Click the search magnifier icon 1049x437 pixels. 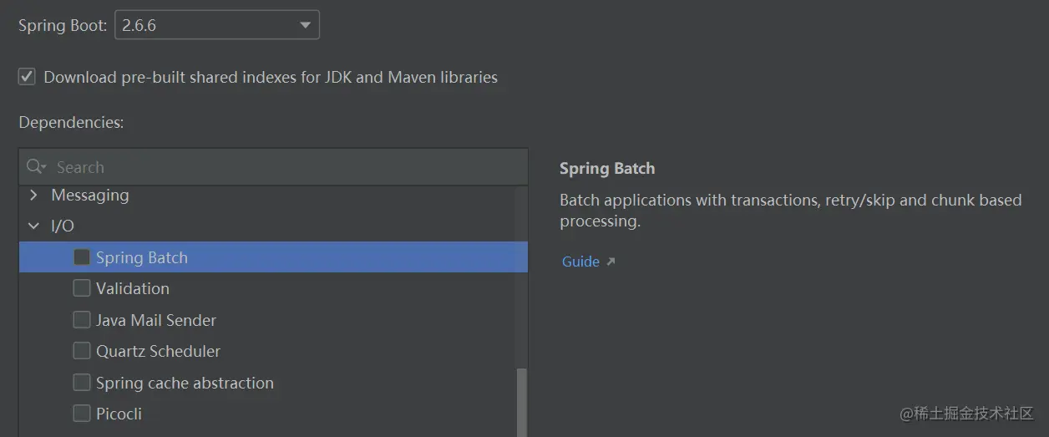pyautogui.click(x=36, y=167)
